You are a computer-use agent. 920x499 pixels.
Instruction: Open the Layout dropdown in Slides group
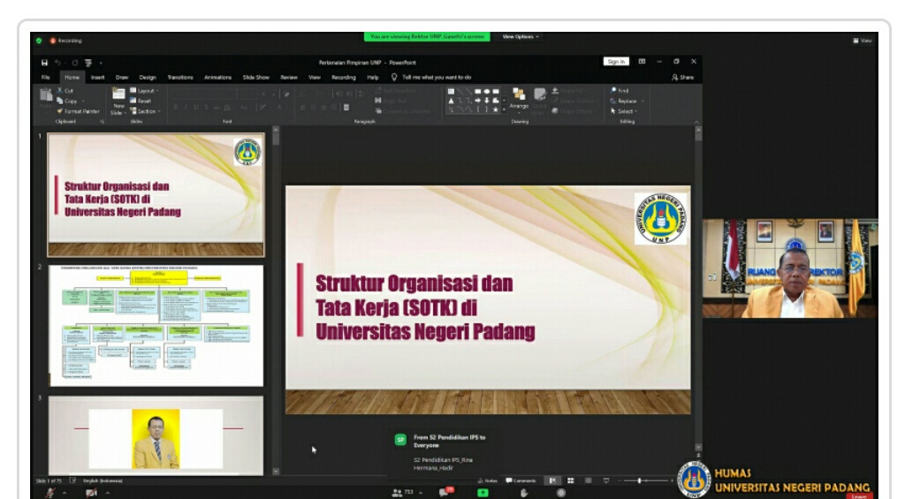coord(145,90)
